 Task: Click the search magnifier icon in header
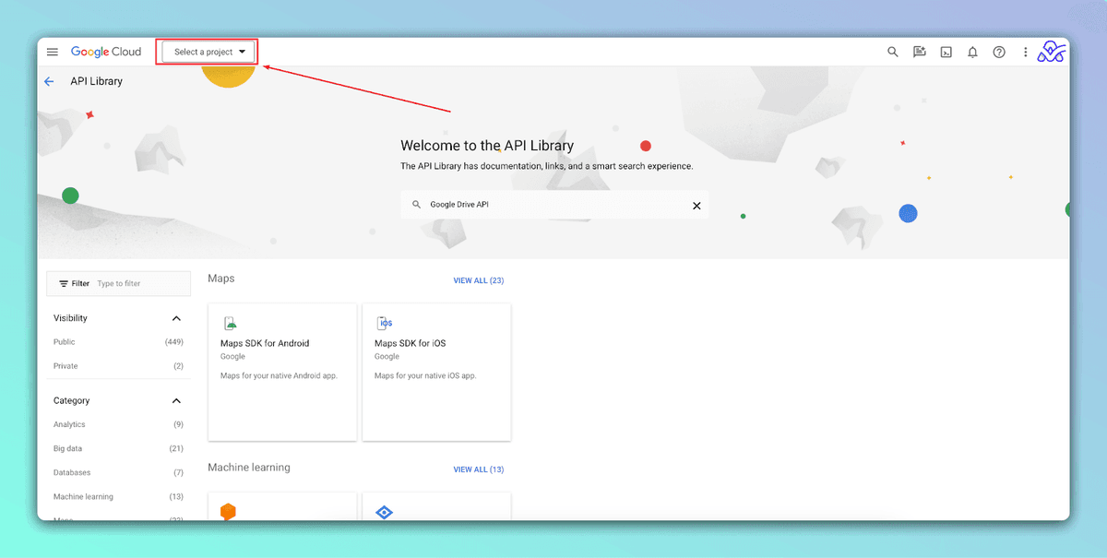click(x=892, y=53)
